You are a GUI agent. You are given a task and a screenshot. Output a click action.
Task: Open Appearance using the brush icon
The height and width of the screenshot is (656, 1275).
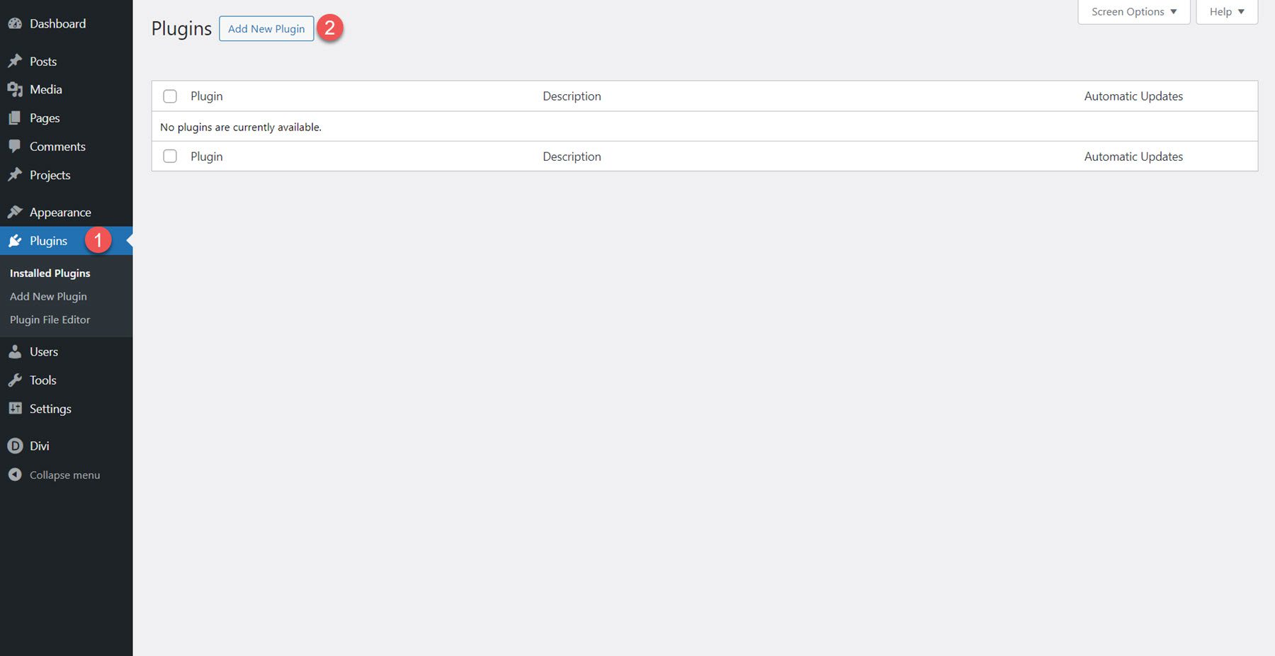[x=15, y=212]
